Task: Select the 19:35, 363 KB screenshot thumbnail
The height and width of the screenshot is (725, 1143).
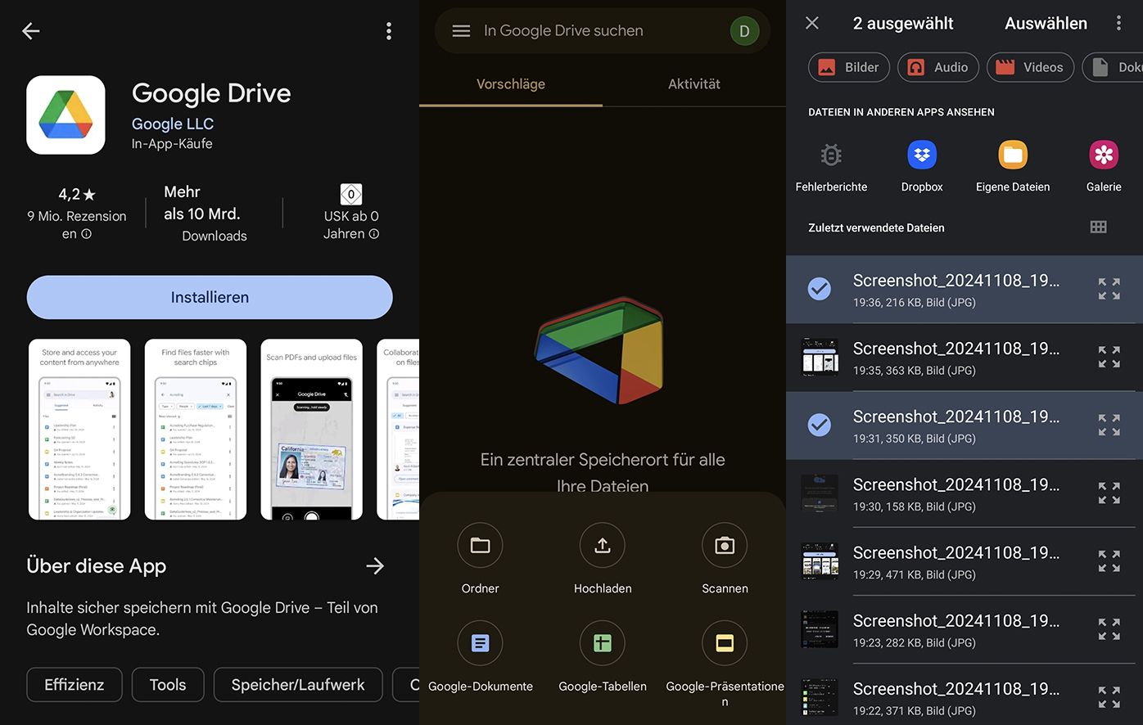Action: (820, 357)
